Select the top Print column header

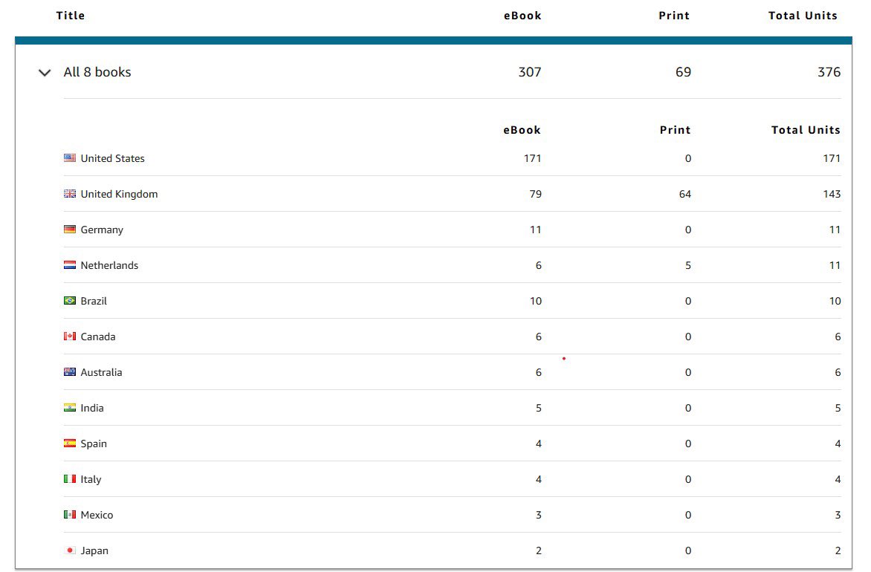674,16
